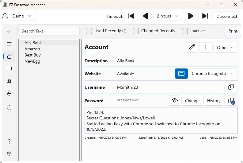The height and width of the screenshot is (163, 243).
Task: Select Amazon in the account list
Action: [x=32, y=49]
